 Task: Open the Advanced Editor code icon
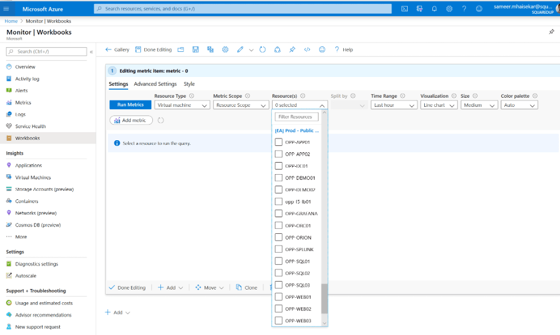(x=307, y=49)
